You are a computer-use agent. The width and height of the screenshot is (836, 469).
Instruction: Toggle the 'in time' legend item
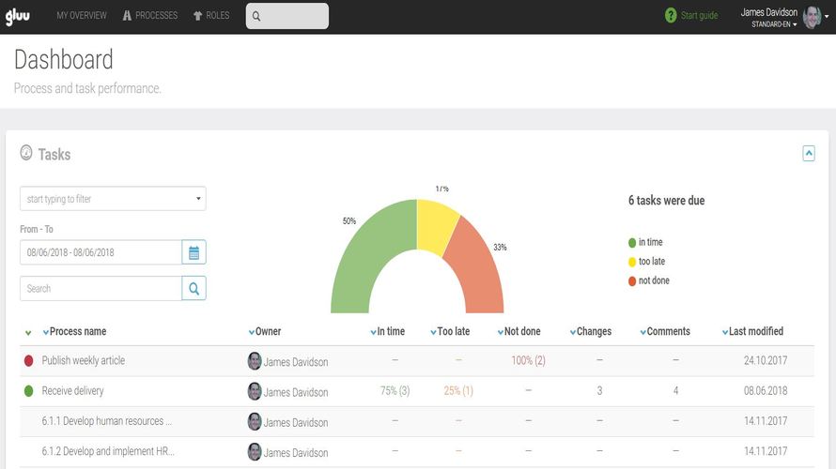[645, 242]
